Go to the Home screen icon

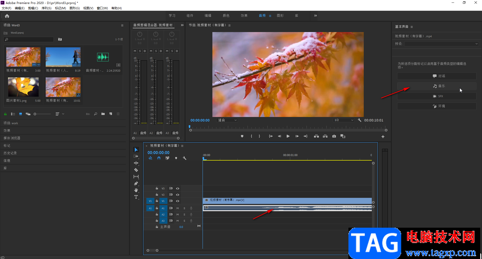coord(7,16)
